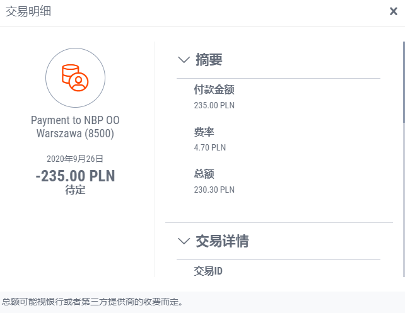Click the transaction date 2020年9月26日

pyautogui.click(x=75, y=159)
